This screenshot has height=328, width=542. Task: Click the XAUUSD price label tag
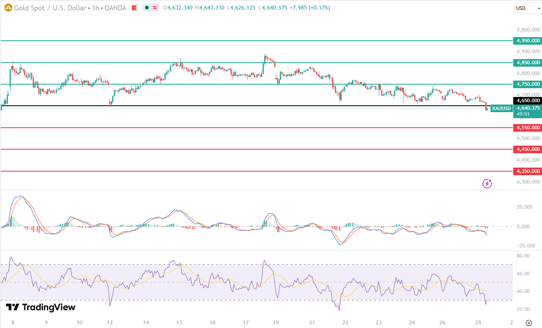[x=501, y=109]
